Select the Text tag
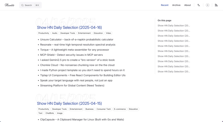This screenshot has width=223, height=122. tap(40, 113)
